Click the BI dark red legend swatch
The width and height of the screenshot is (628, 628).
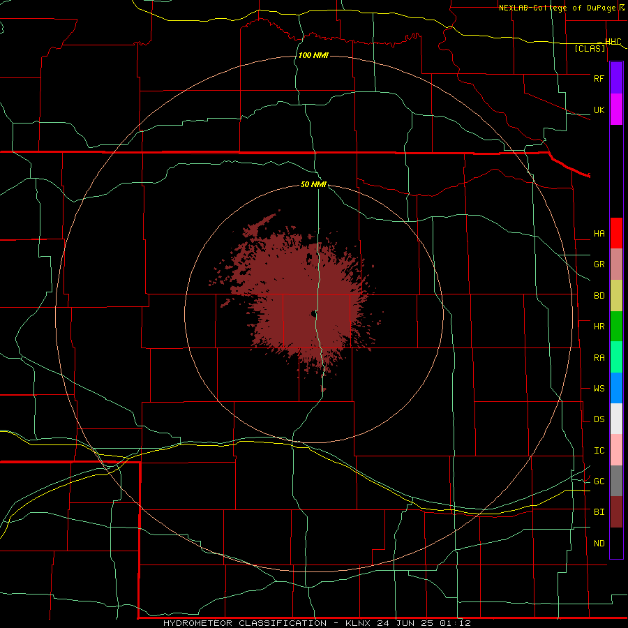pyautogui.click(x=616, y=512)
